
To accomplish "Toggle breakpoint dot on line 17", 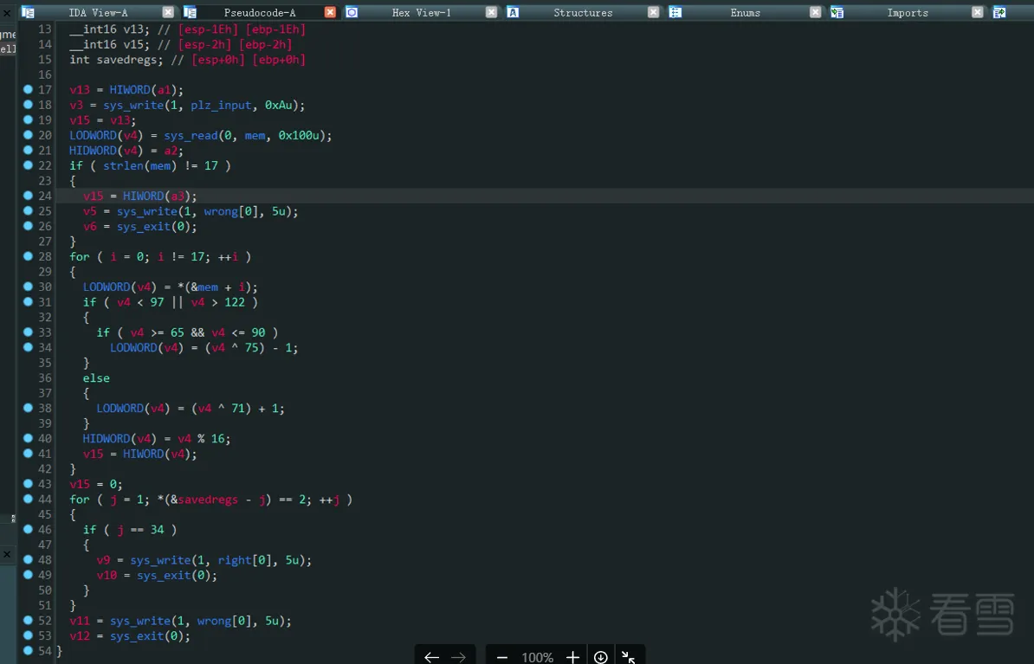I will coord(28,89).
